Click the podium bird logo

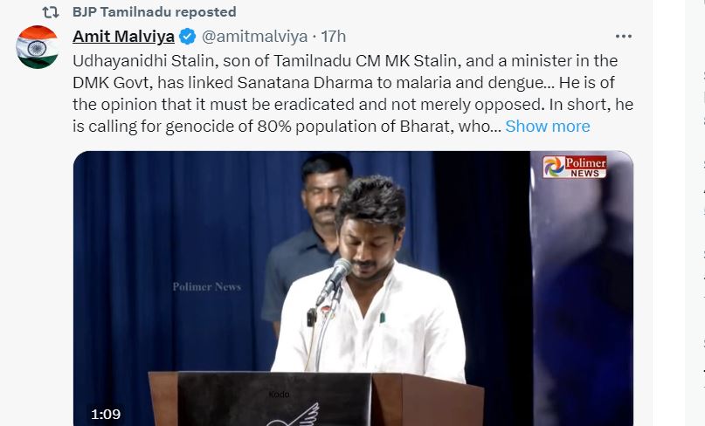294,416
